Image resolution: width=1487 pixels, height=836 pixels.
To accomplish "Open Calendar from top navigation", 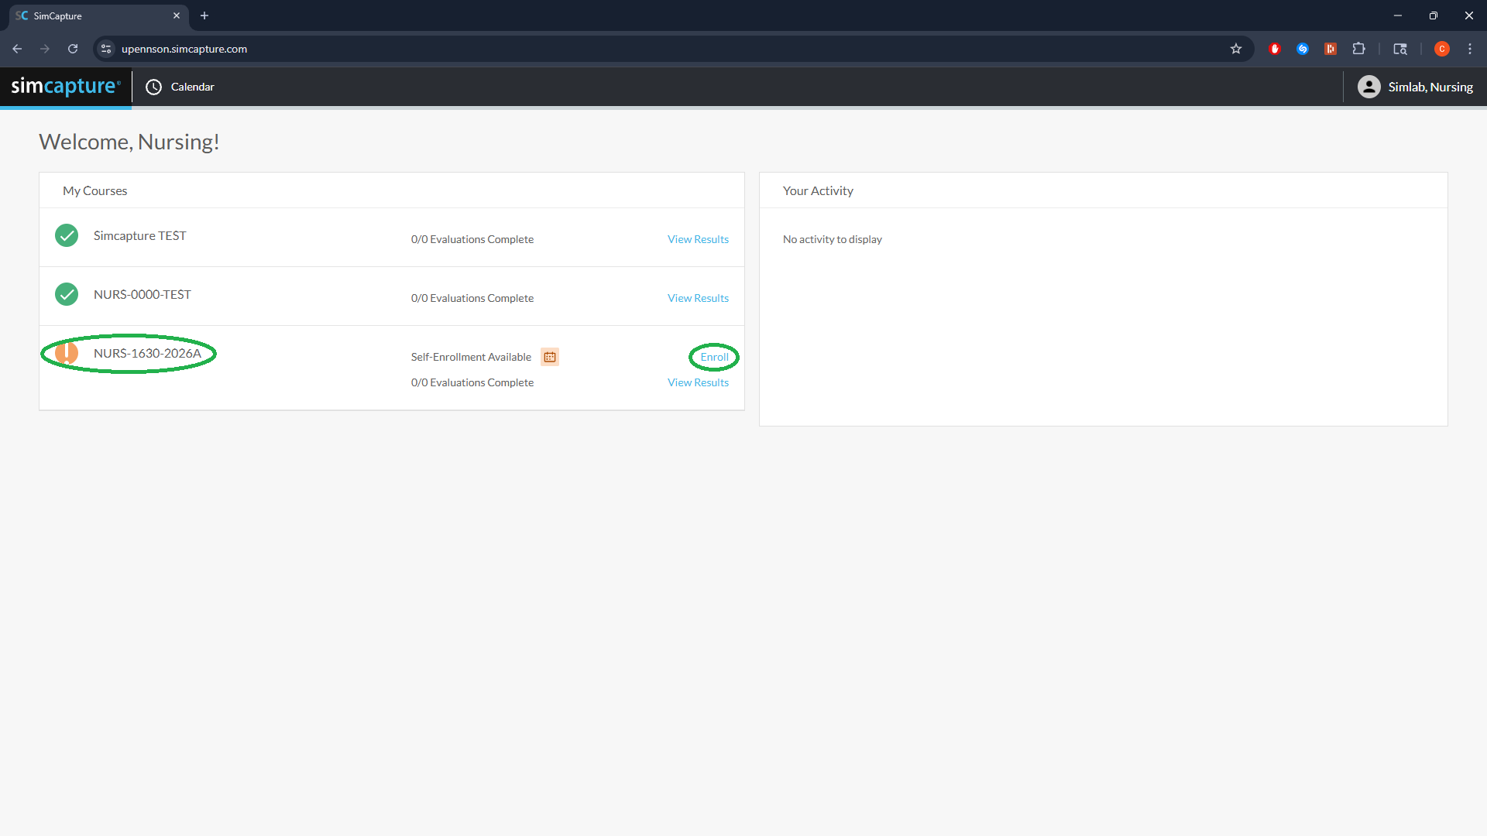I will tap(192, 87).
